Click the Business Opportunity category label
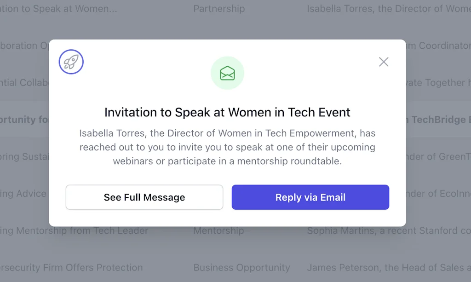This screenshot has height=282, width=471. click(241, 267)
